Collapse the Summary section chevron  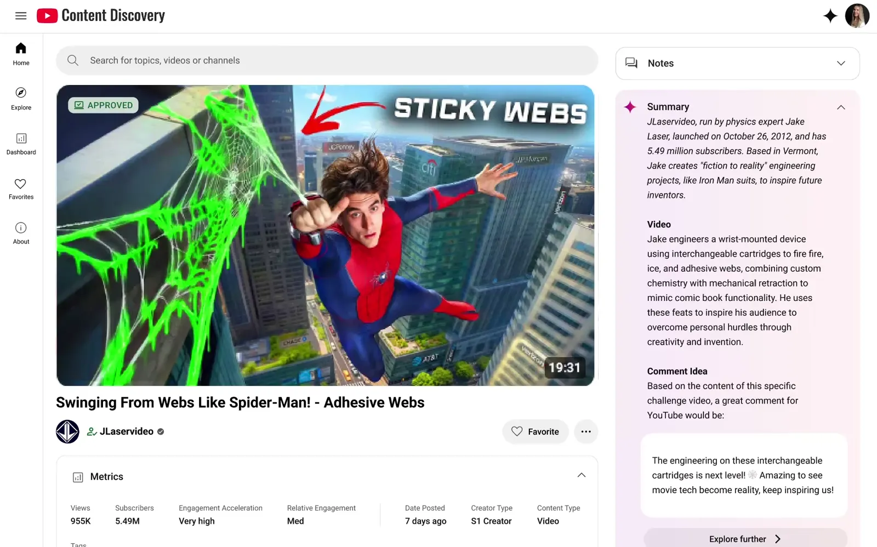coord(841,107)
